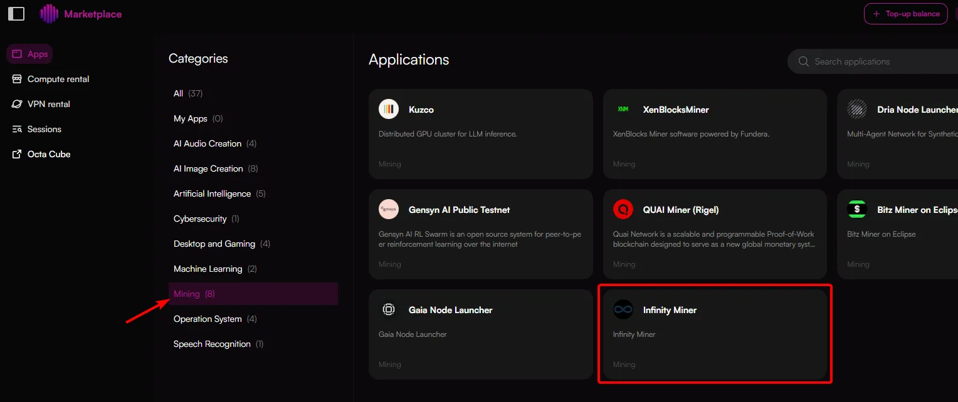
Task: Select the All category
Action: click(188, 93)
